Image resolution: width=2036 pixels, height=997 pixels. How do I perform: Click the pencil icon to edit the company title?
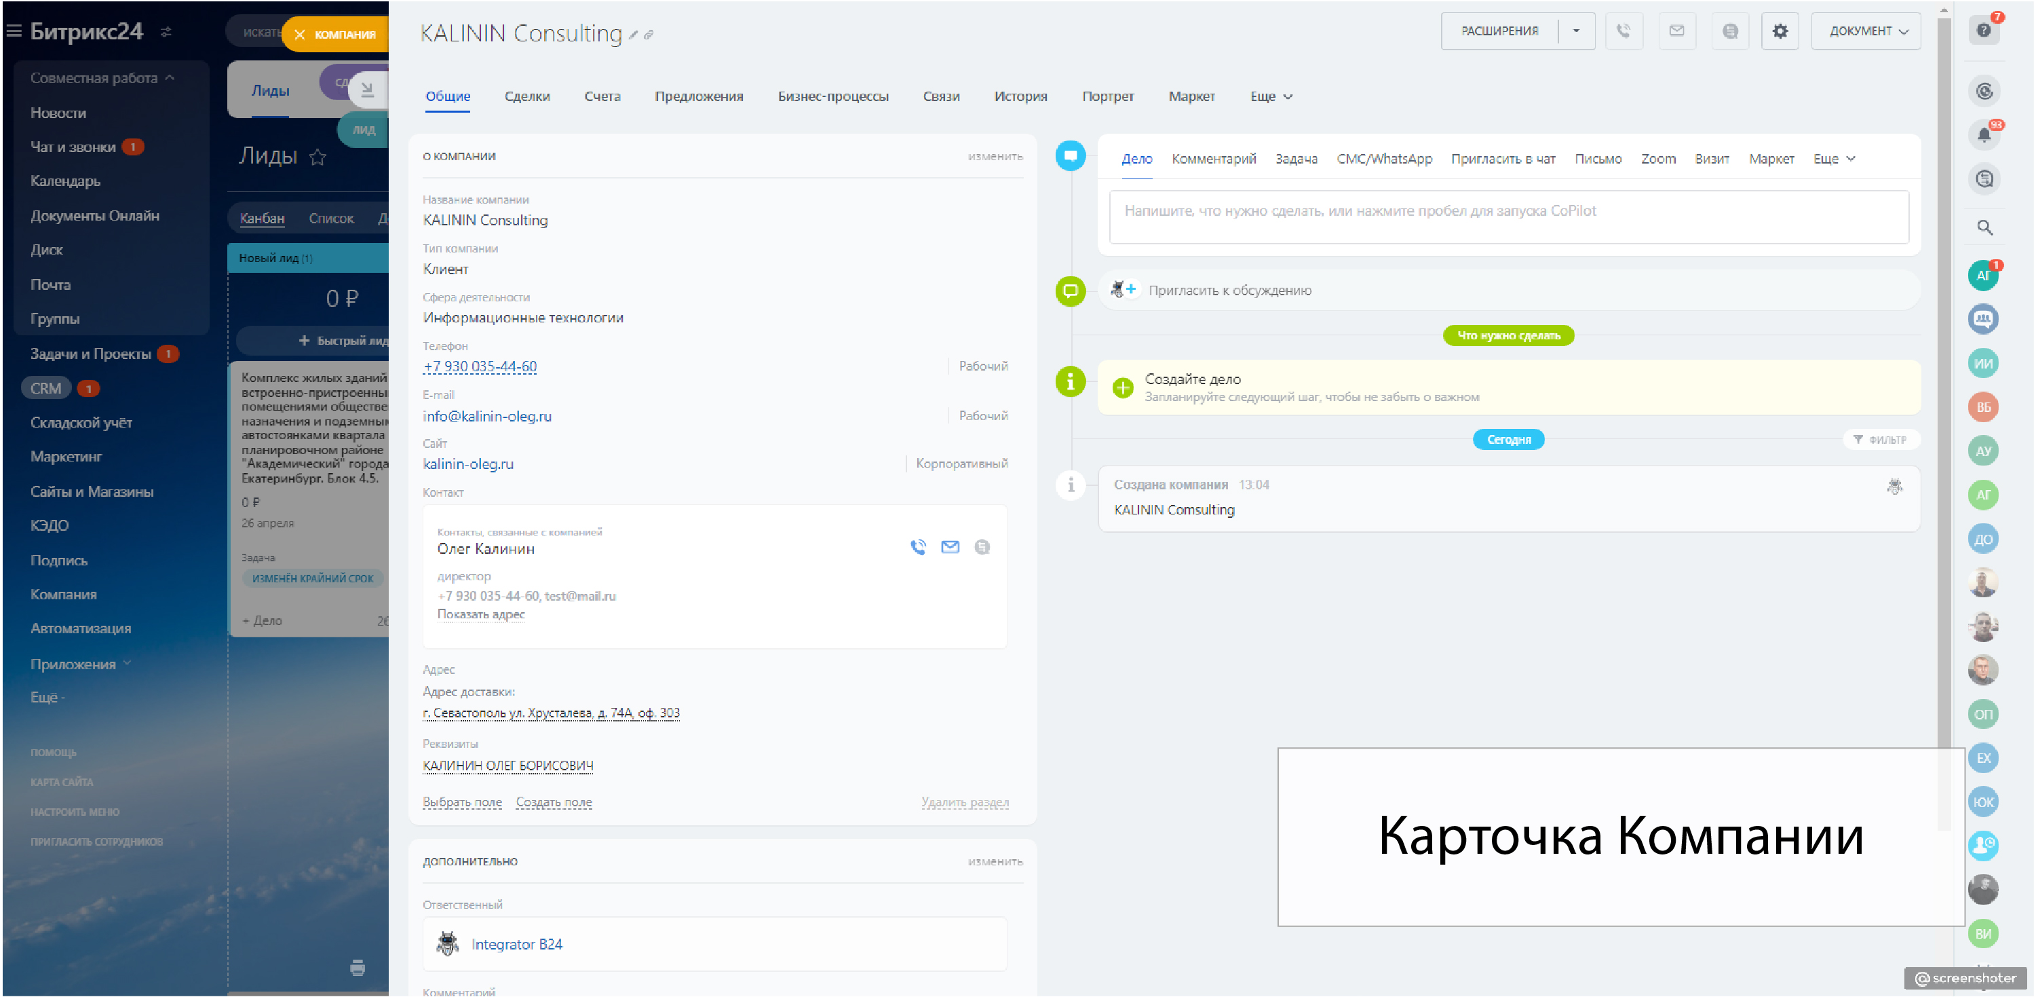633,35
